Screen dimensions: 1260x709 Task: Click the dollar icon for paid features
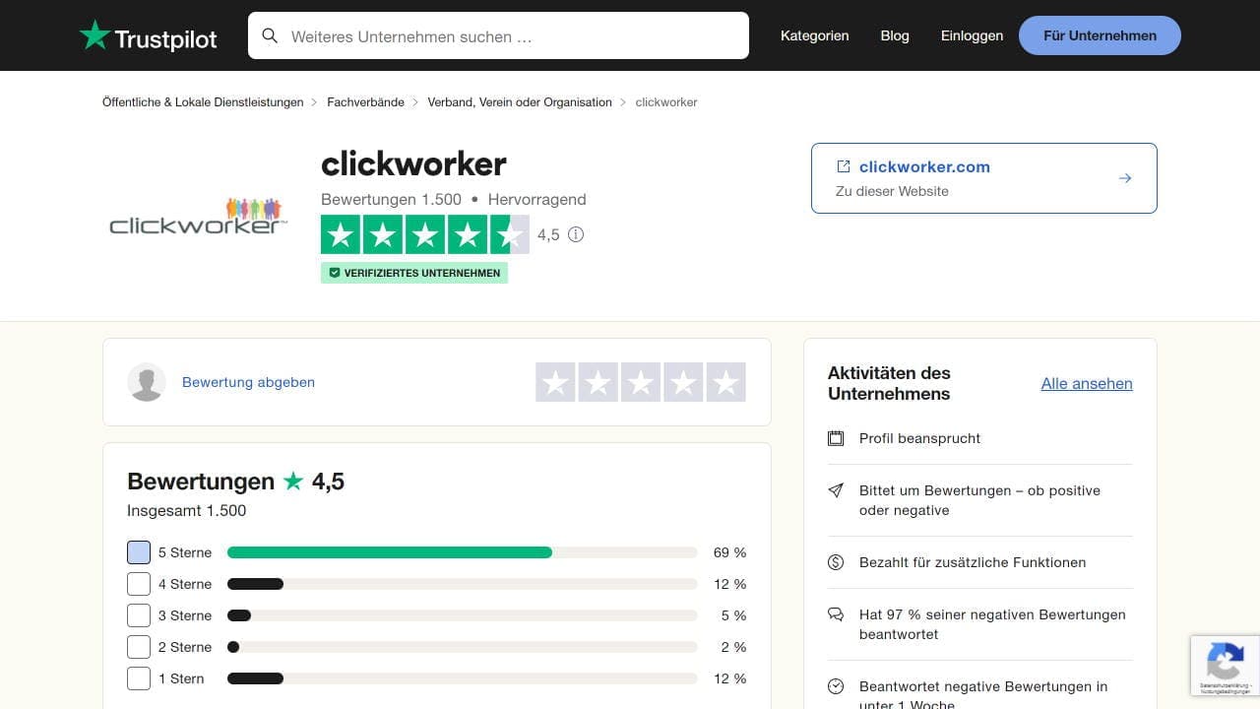tap(836, 562)
